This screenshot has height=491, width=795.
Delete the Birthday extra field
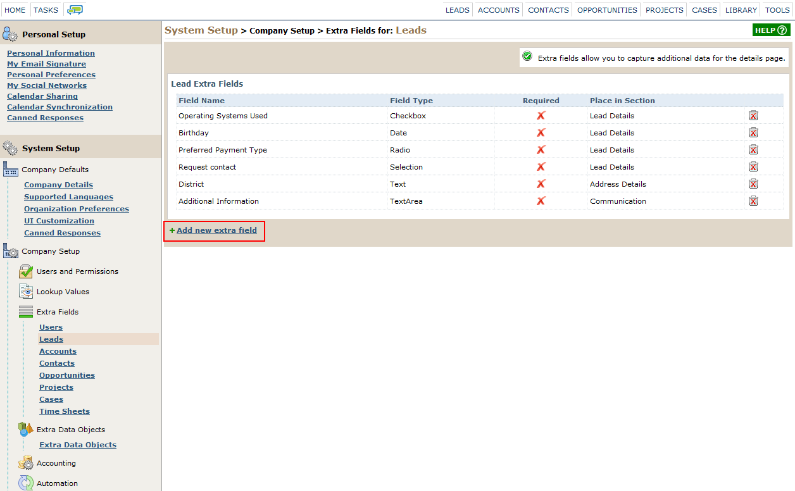tap(753, 132)
